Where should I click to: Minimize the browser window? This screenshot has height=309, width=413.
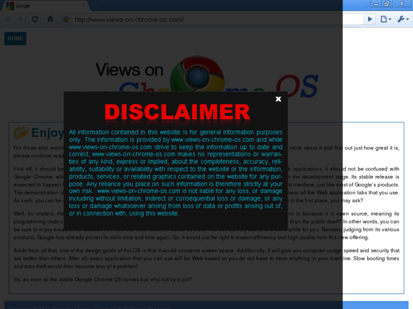(376, 4)
